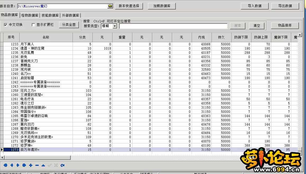Edit record with triangle icon

coord(43,165)
